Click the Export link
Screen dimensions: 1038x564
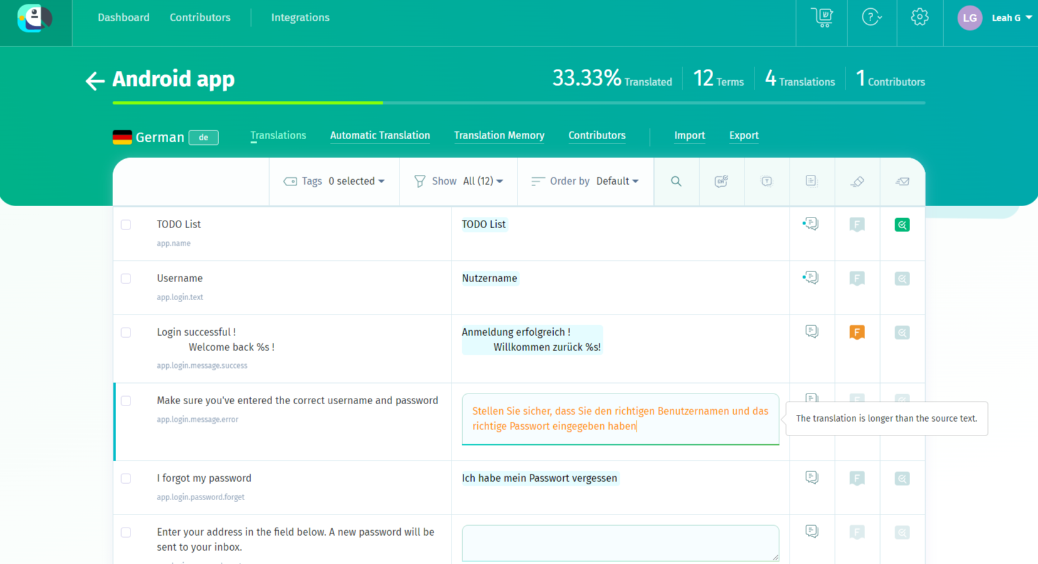click(743, 135)
